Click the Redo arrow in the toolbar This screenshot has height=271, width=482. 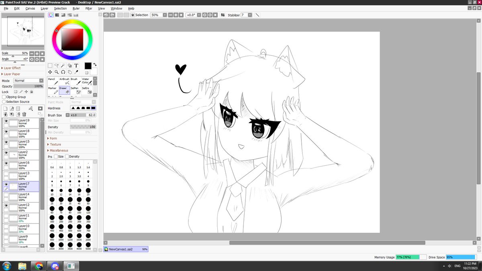(x=112, y=15)
